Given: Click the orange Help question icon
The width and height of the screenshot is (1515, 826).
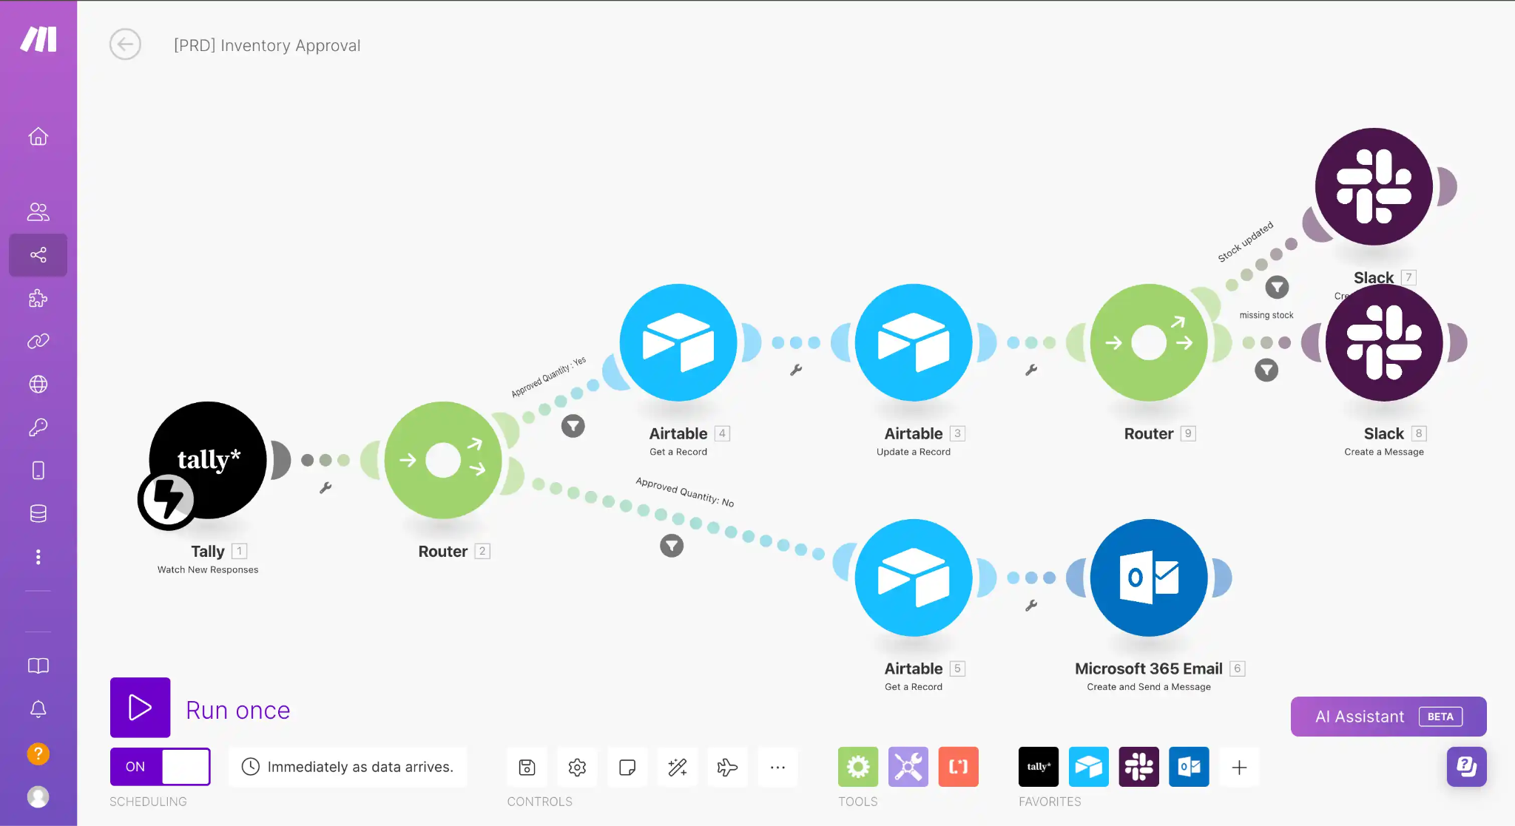Looking at the screenshot, I should pyautogui.click(x=38, y=754).
